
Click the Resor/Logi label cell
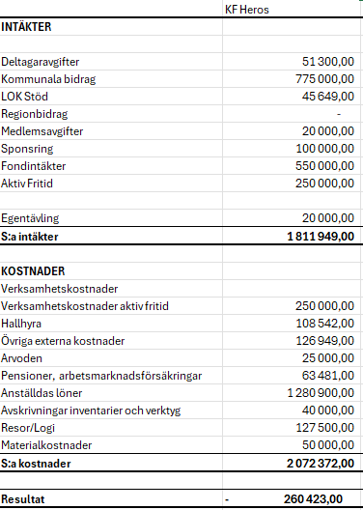click(111, 428)
